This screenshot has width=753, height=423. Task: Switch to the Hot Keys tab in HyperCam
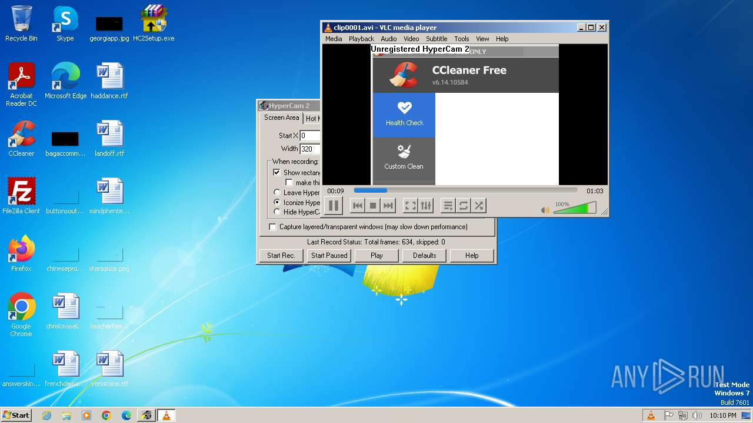312,119
